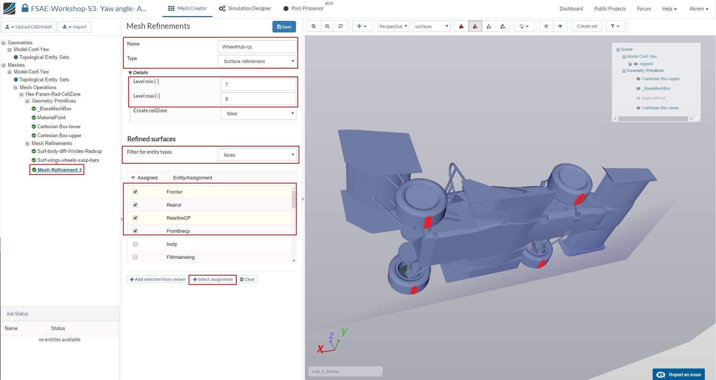Click the hide selection crossed-eye icon
Screen dimensions: 716x380
tap(546, 26)
